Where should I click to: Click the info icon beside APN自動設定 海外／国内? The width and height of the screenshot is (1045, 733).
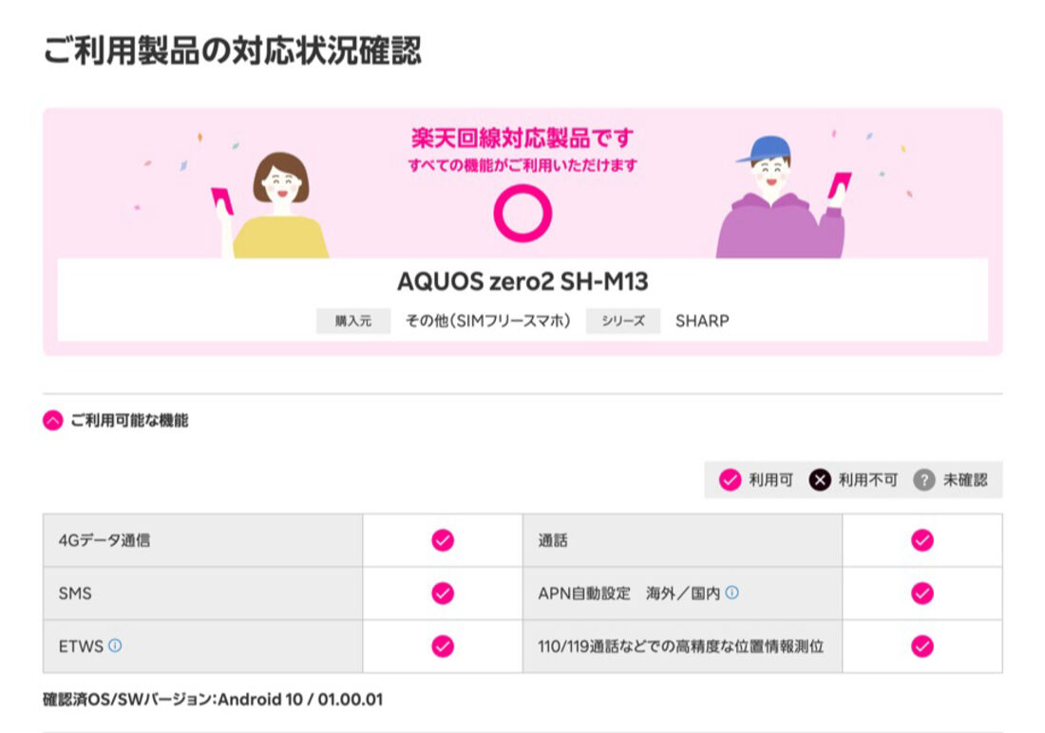point(731,592)
